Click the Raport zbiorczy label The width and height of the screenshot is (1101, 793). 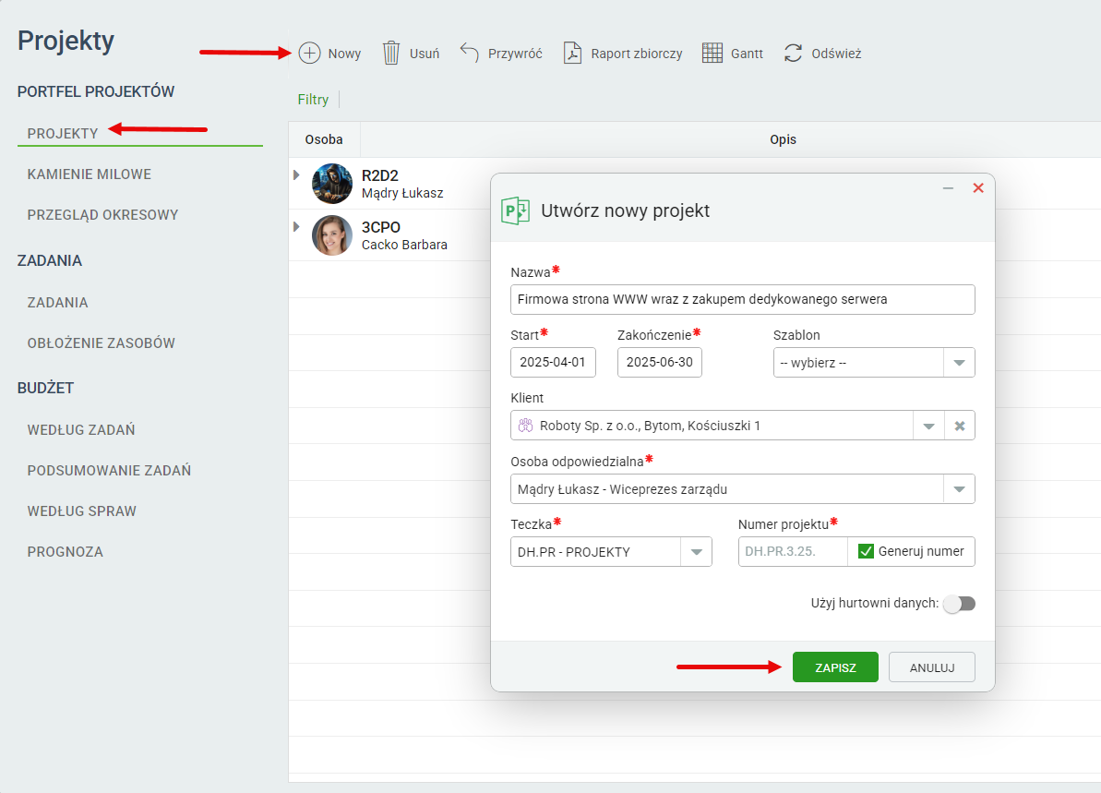(636, 54)
